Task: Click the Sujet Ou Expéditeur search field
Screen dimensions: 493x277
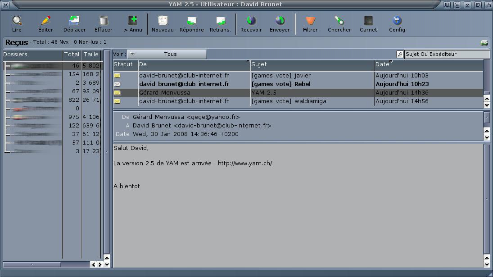Action: point(447,54)
